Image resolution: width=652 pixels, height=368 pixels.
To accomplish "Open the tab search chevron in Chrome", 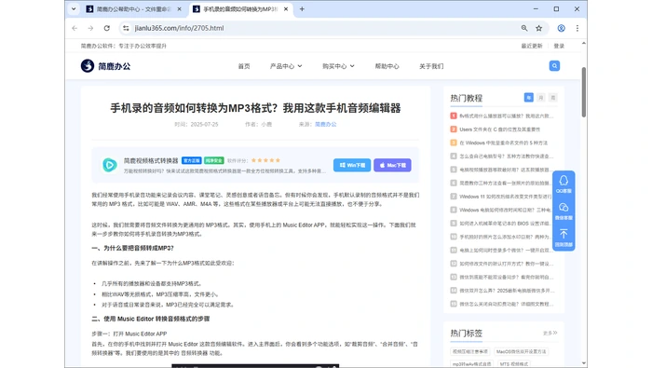I will (74, 8).
